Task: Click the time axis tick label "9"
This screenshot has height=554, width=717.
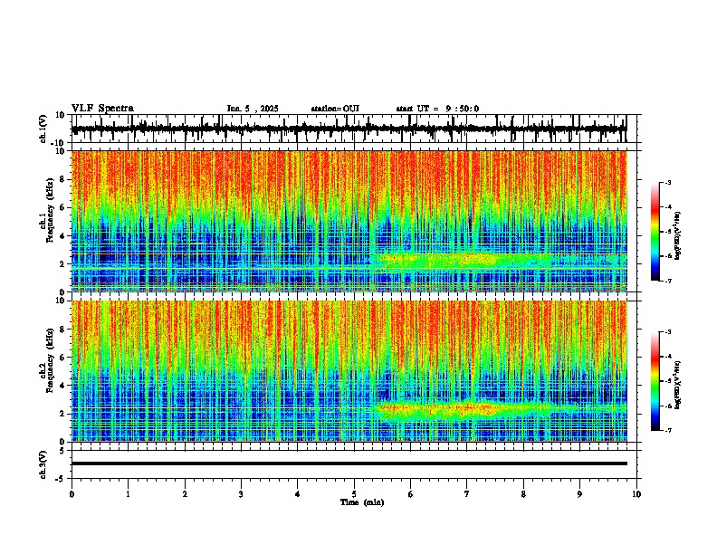Action: point(579,494)
